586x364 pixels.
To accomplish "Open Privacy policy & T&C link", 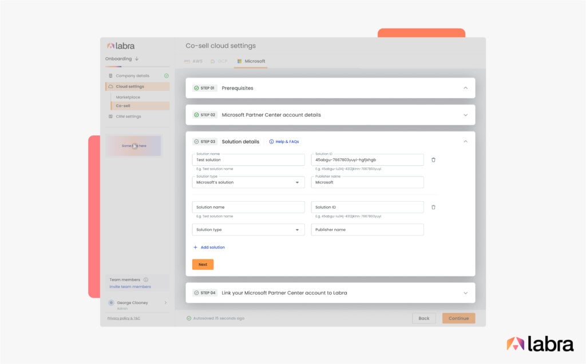I will click(124, 318).
